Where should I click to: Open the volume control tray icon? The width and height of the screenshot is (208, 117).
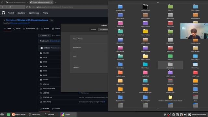coord(185,114)
